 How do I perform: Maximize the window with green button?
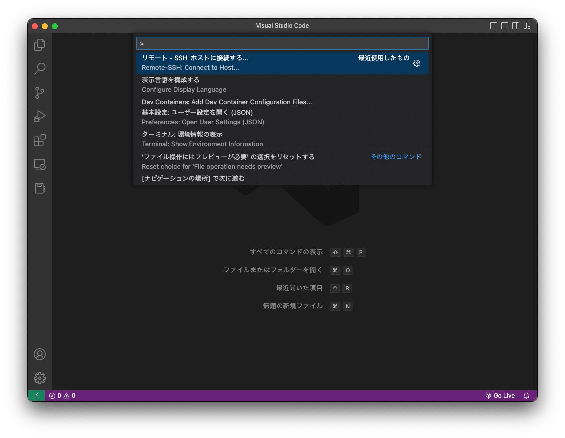point(55,26)
